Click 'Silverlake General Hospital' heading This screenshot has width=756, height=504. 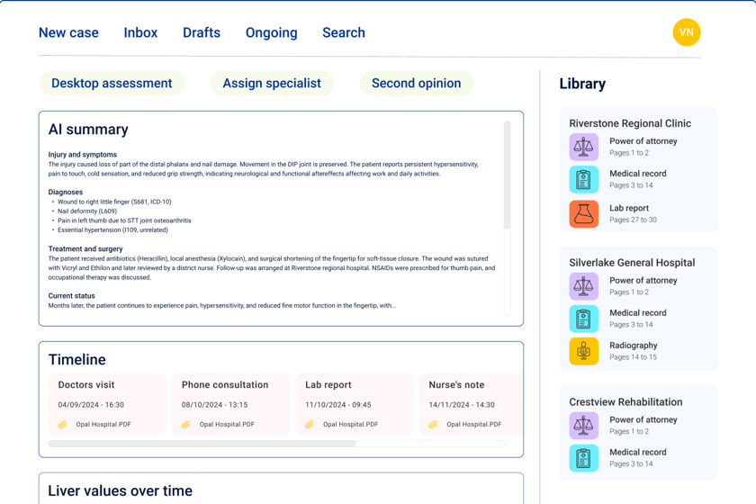pyautogui.click(x=632, y=263)
